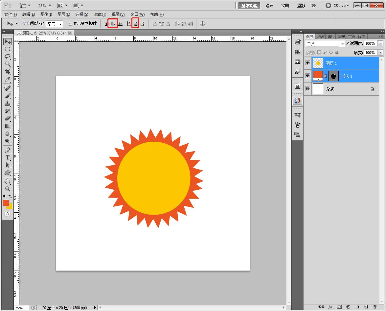Switch to the 通道 tab
386x311 pixels.
[321, 36]
